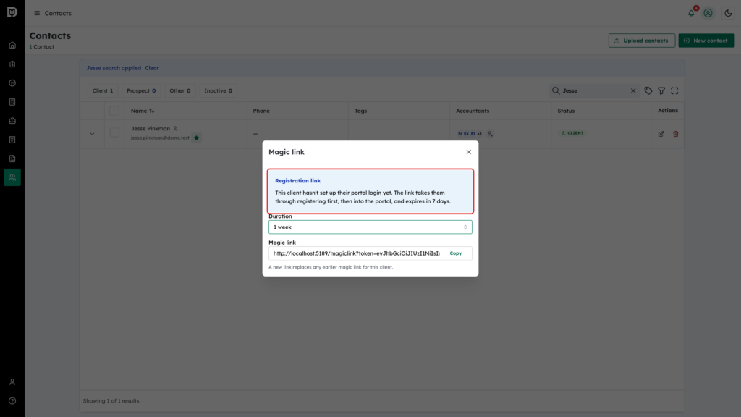Open the Duration 1 week dropdown
The image size is (741, 417).
click(370, 227)
